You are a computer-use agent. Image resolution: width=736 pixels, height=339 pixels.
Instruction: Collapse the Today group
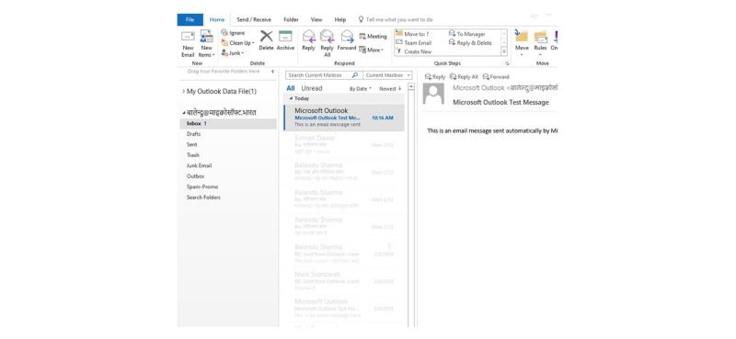[x=291, y=98]
